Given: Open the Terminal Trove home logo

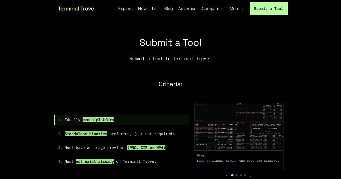Looking at the screenshot, I should (76, 9).
